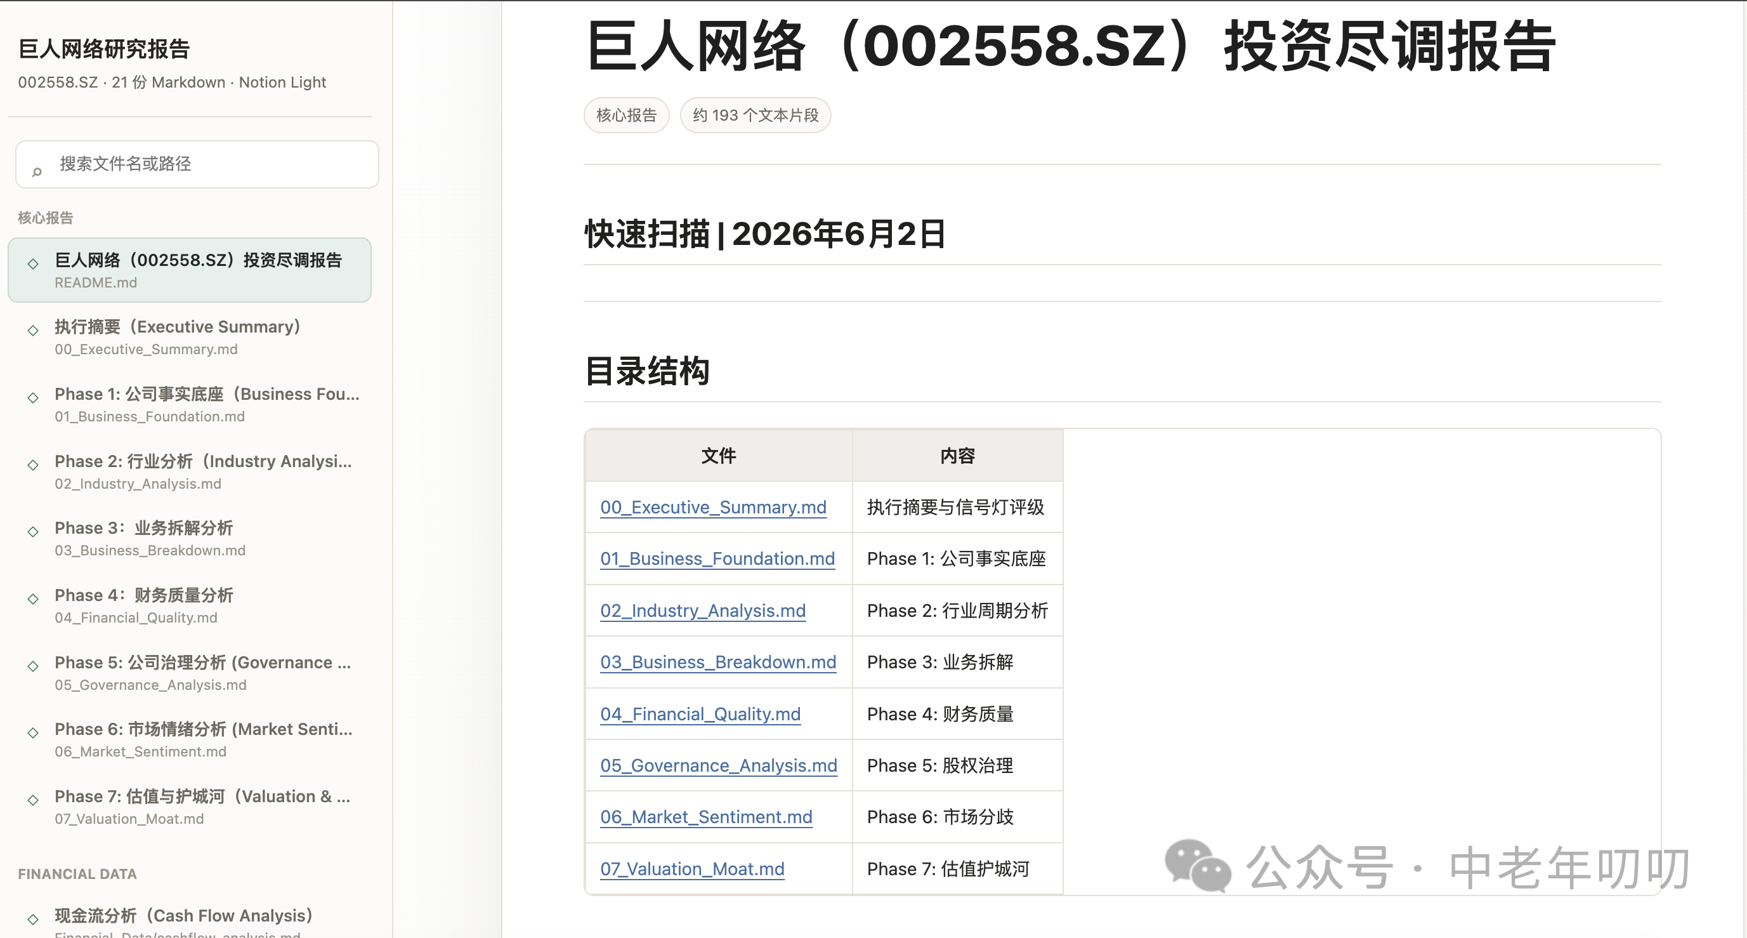Click diamond icon beside 03_Business_Breakdown.md entry
Image resolution: width=1747 pixels, height=938 pixels.
[32, 531]
